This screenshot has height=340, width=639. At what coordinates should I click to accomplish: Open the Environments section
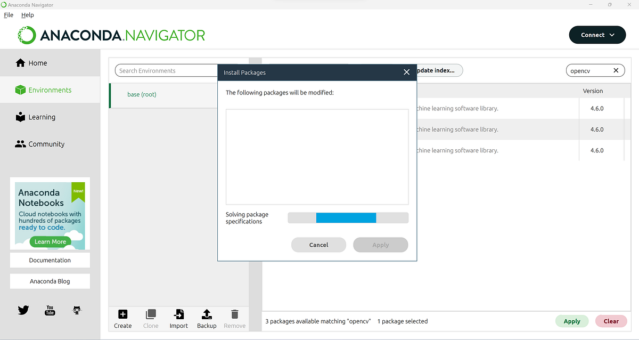(50, 90)
